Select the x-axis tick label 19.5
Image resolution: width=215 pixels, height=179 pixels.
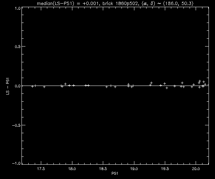click(x=165, y=169)
